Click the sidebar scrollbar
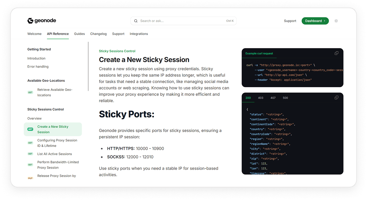This screenshot has height=200, width=367. 88,66
